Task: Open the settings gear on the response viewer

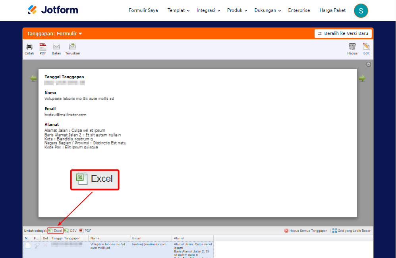Action: [368, 64]
